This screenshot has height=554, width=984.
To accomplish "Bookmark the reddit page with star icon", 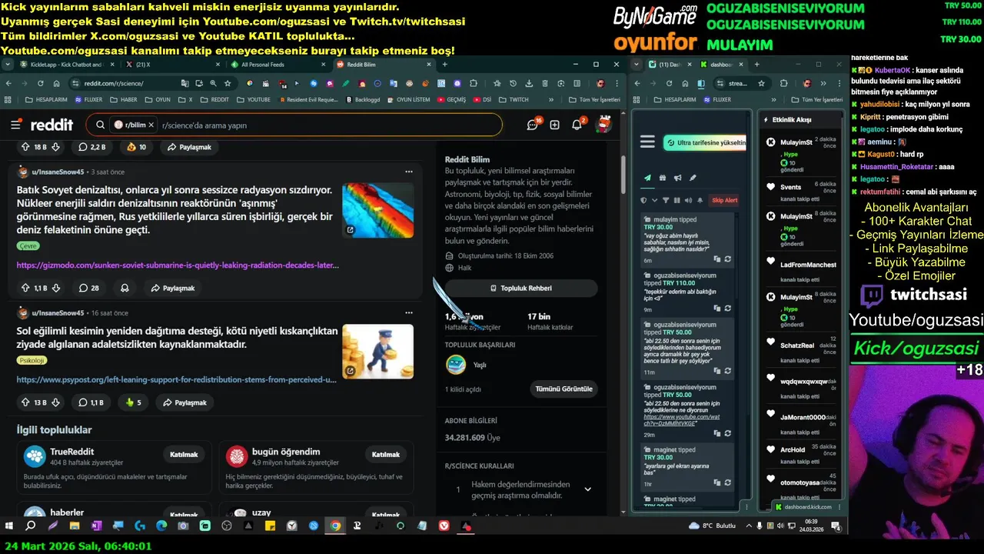I will (227, 83).
